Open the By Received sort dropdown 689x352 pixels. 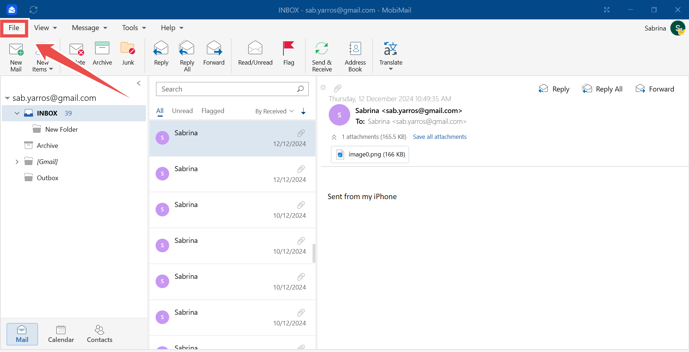click(274, 111)
